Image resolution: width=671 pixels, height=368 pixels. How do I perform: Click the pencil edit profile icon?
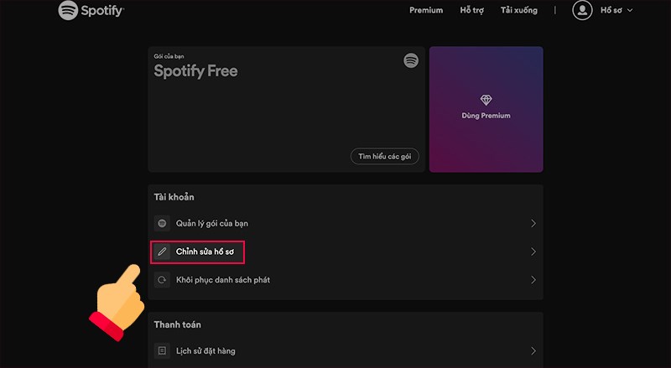pyautogui.click(x=163, y=251)
